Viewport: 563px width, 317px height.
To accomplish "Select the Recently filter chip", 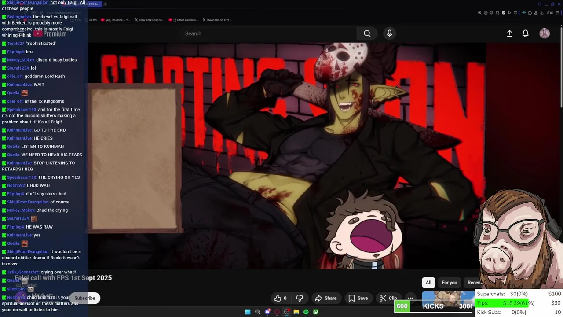I will [473, 283].
